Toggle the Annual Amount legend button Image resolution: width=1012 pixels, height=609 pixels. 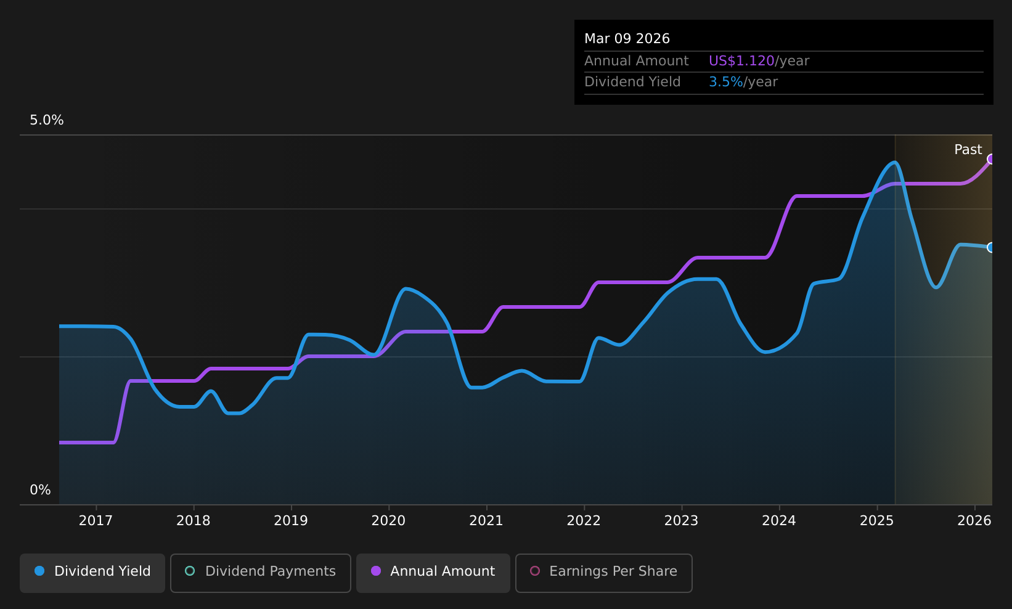click(433, 573)
